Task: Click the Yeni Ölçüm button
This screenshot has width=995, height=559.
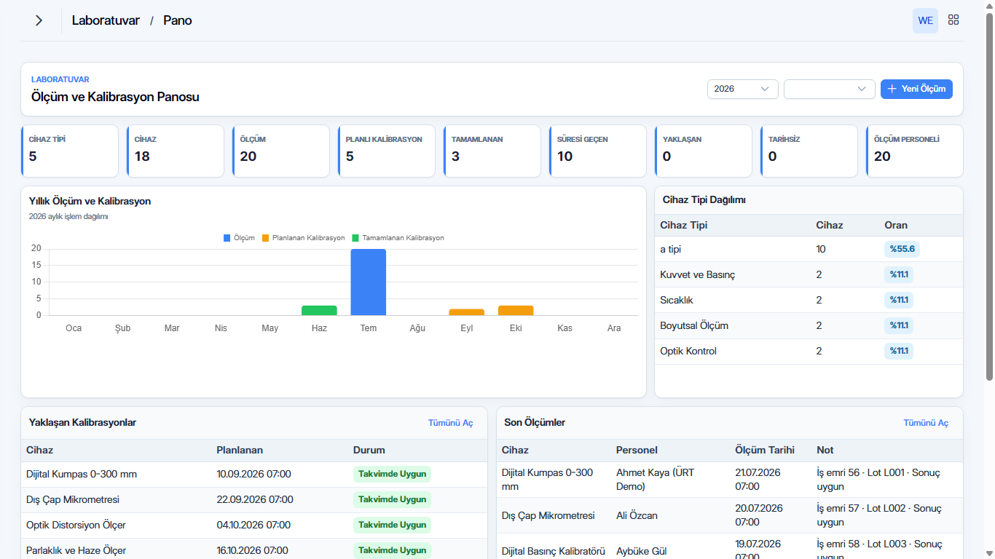Action: point(916,89)
